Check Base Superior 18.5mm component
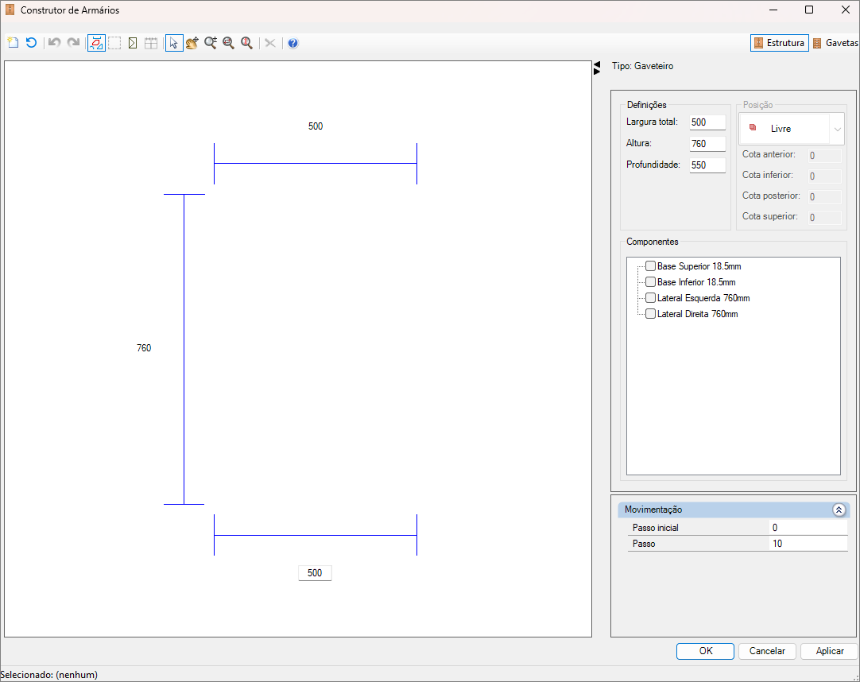860x682 pixels. [650, 266]
